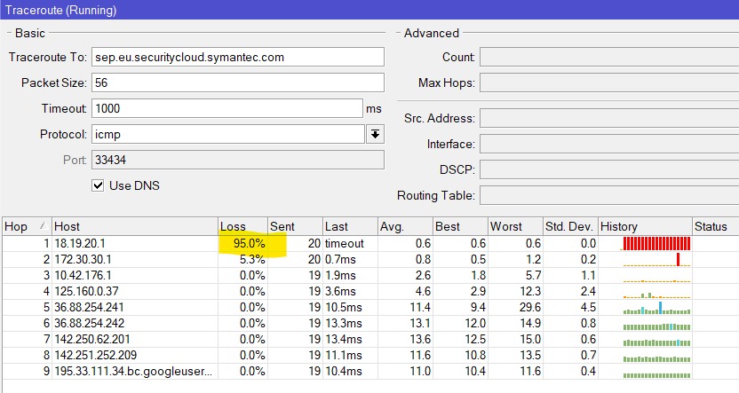The image size is (739, 393).
Task: Open the Protocol dropdown arrow
Action: [x=375, y=134]
